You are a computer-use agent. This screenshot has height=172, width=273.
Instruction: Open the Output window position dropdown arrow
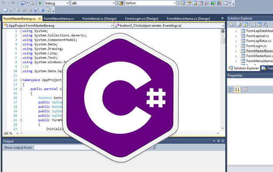[x=214, y=141]
